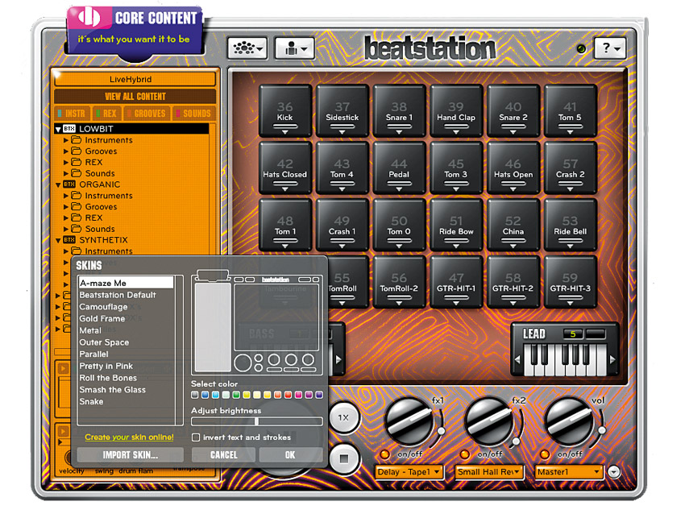The width and height of the screenshot is (685, 514).
Task: Shift LEAD keyboard octave left with arrow
Action: [x=518, y=359]
